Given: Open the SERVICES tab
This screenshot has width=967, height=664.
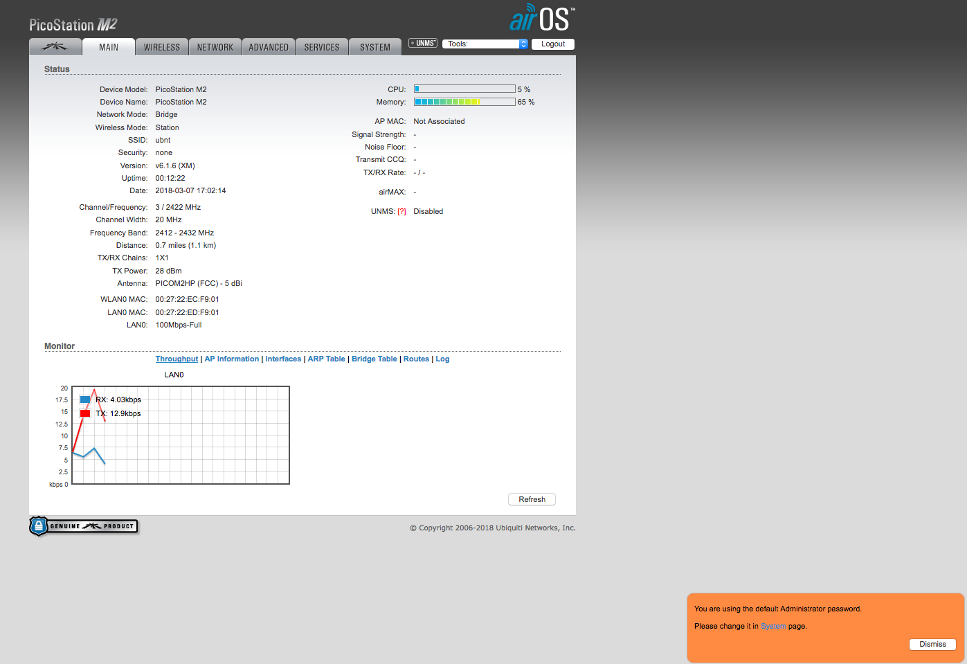Looking at the screenshot, I should [x=322, y=47].
